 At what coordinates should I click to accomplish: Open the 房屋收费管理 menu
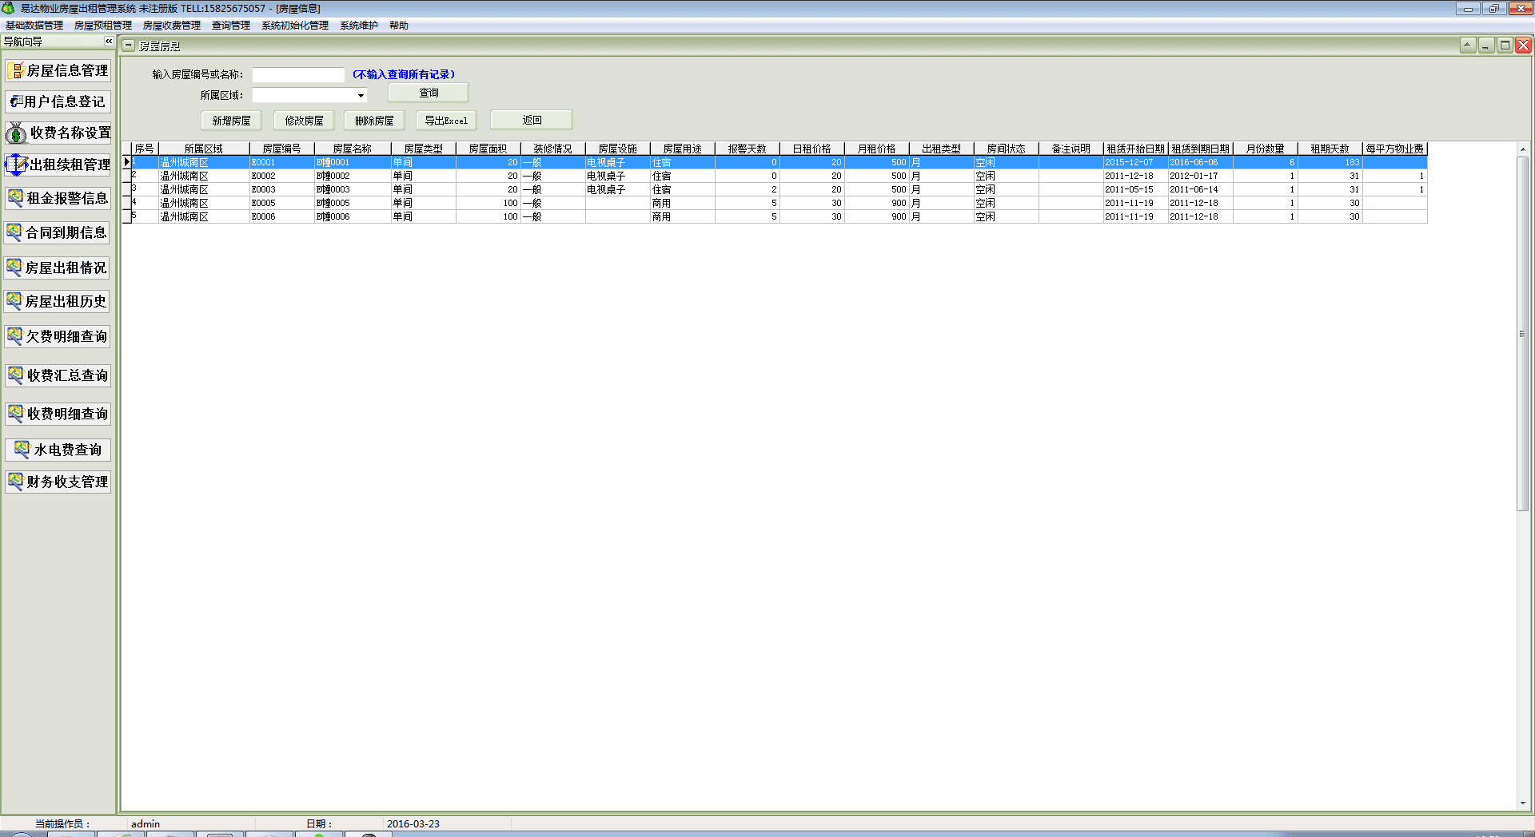(172, 26)
